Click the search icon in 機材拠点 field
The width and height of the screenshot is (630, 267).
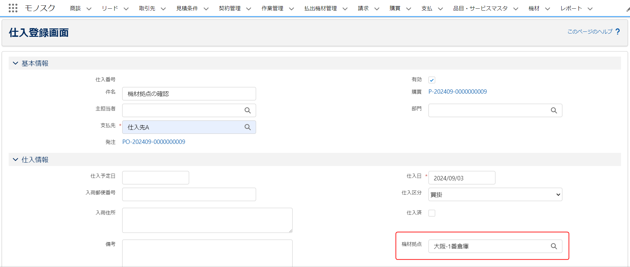[x=554, y=246]
